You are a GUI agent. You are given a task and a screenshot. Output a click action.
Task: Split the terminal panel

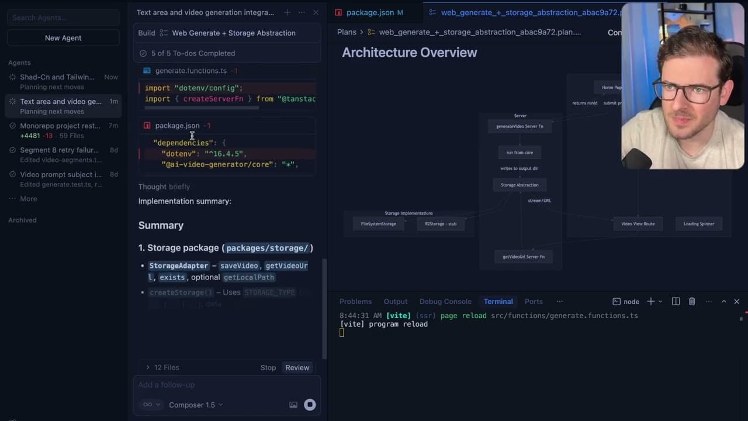pos(676,301)
